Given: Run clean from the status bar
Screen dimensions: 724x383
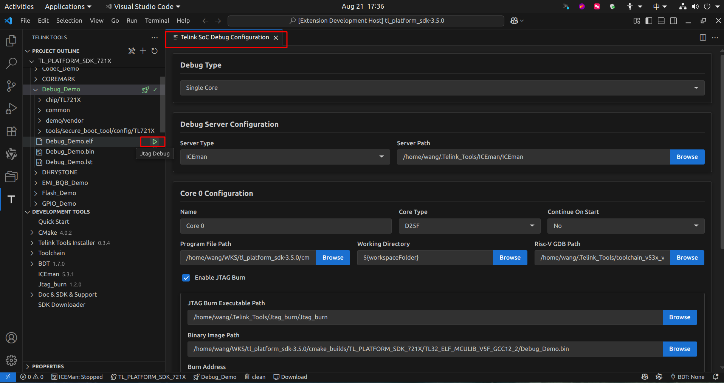Looking at the screenshot, I should point(255,377).
